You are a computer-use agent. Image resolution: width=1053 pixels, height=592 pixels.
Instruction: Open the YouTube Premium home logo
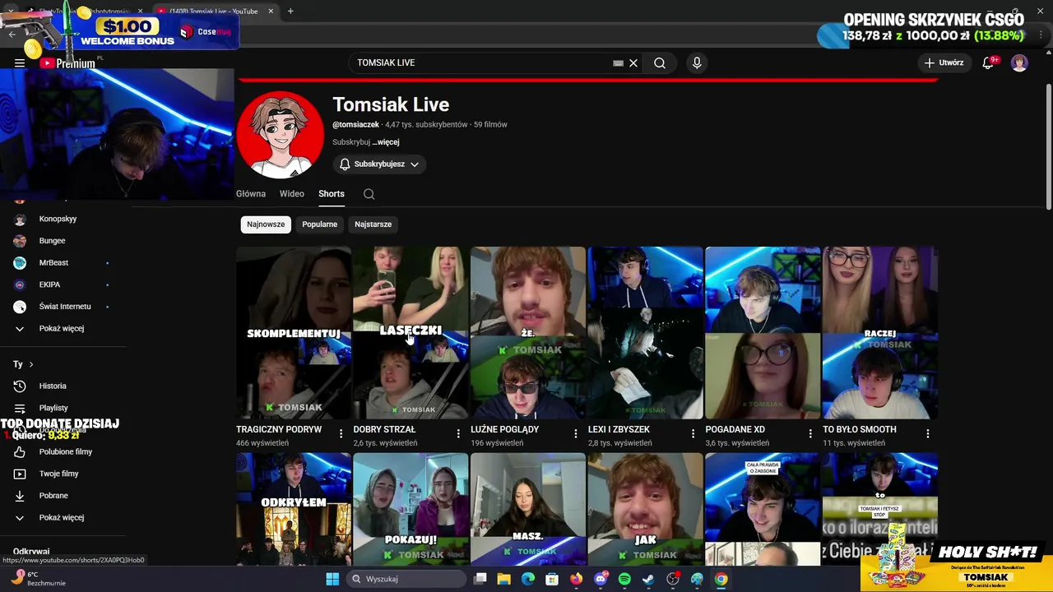point(68,63)
